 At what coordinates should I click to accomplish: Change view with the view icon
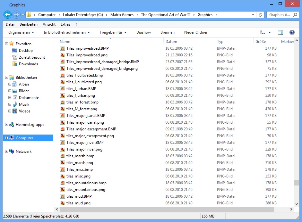click(x=263, y=32)
